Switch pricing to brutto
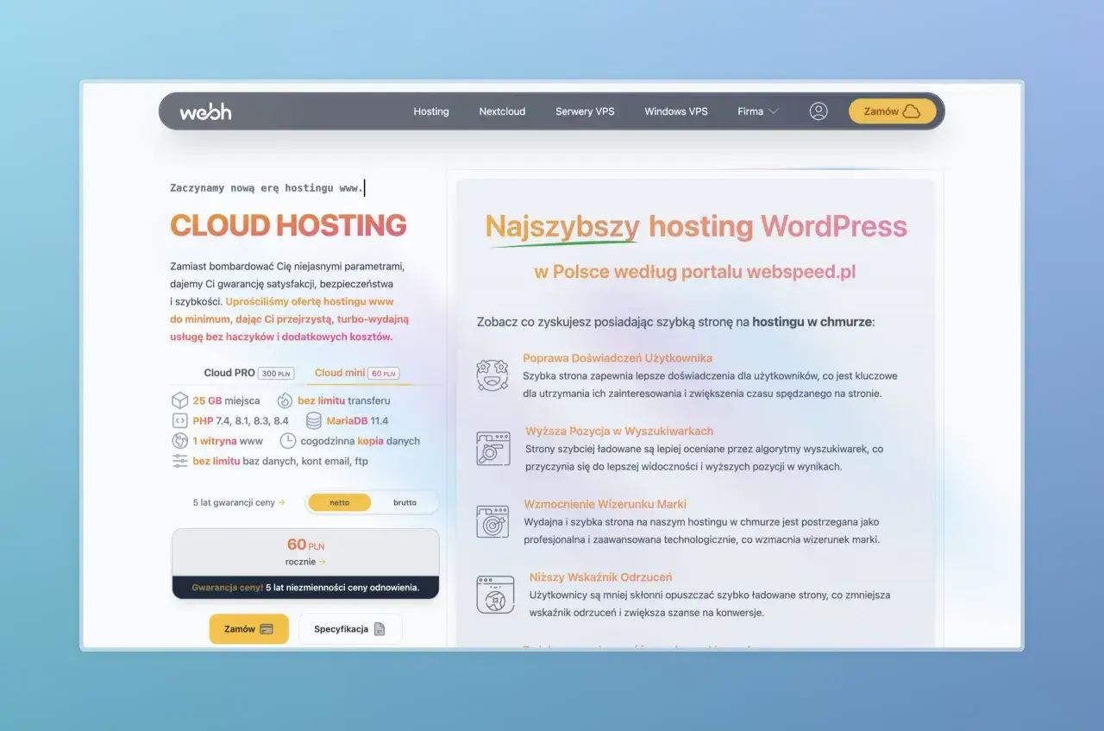1104x731 pixels. [x=405, y=502]
